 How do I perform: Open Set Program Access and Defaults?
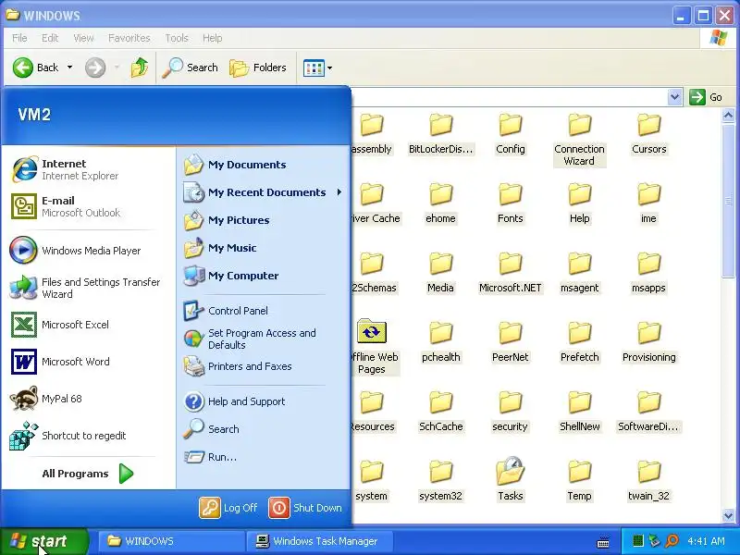250,339
